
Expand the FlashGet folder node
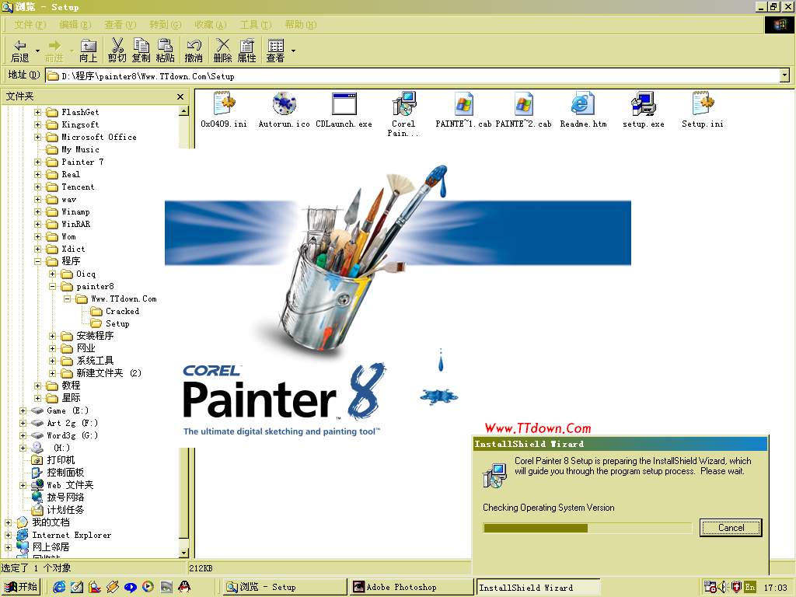click(x=37, y=112)
